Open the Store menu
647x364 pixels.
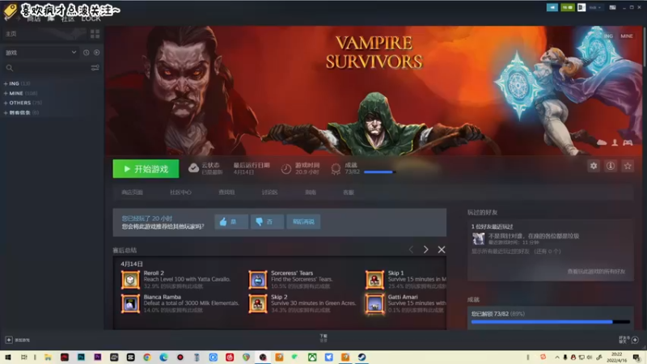pos(34,19)
